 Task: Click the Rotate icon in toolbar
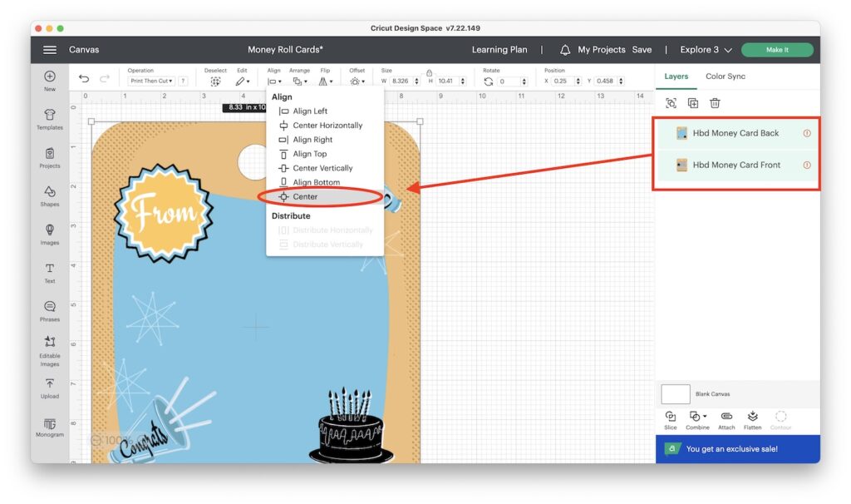489,82
